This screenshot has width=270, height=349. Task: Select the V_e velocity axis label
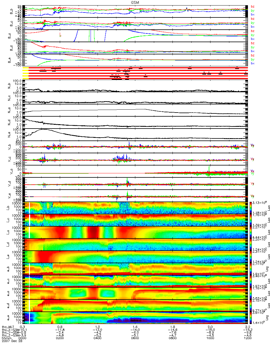coord(9,196)
